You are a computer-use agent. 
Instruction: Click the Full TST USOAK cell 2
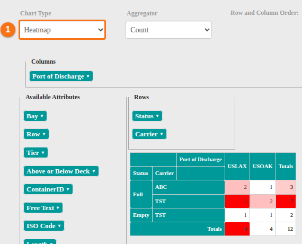(263, 201)
